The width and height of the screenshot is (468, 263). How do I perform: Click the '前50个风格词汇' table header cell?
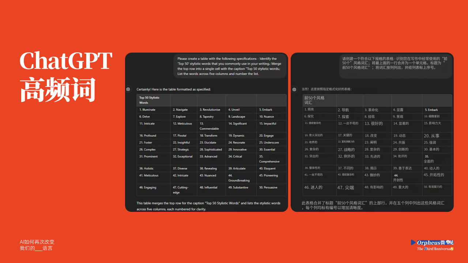pos(320,100)
